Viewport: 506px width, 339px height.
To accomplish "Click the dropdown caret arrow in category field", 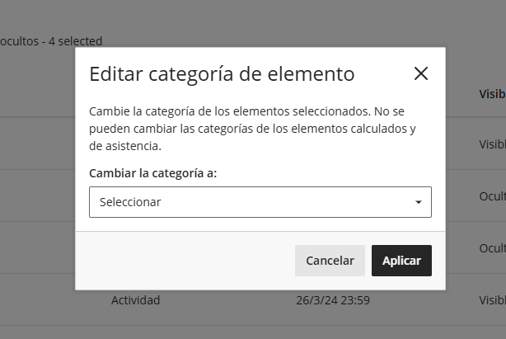I will (418, 202).
